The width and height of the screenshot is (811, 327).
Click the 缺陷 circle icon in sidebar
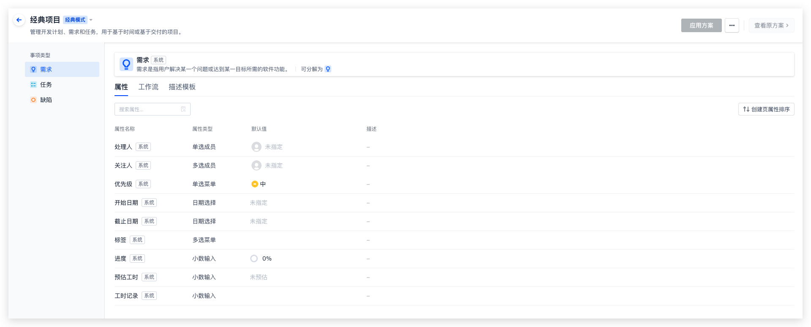click(33, 100)
